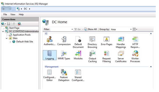Open the HTTP Response Headers feature
The width and height of the screenshot is (159, 92).
[x=135, y=42]
